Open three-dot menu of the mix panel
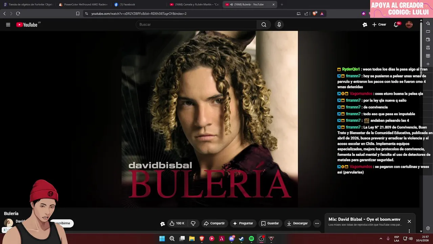 [409, 231]
